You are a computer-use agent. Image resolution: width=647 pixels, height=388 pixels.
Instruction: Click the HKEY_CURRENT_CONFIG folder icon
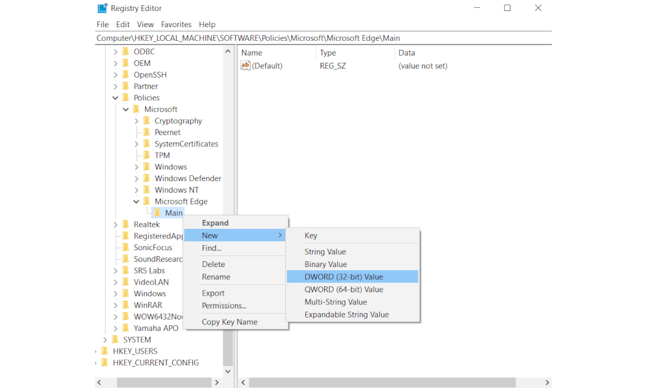point(105,363)
